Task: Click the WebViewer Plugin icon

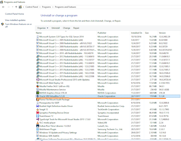Action: tap(38, 129)
